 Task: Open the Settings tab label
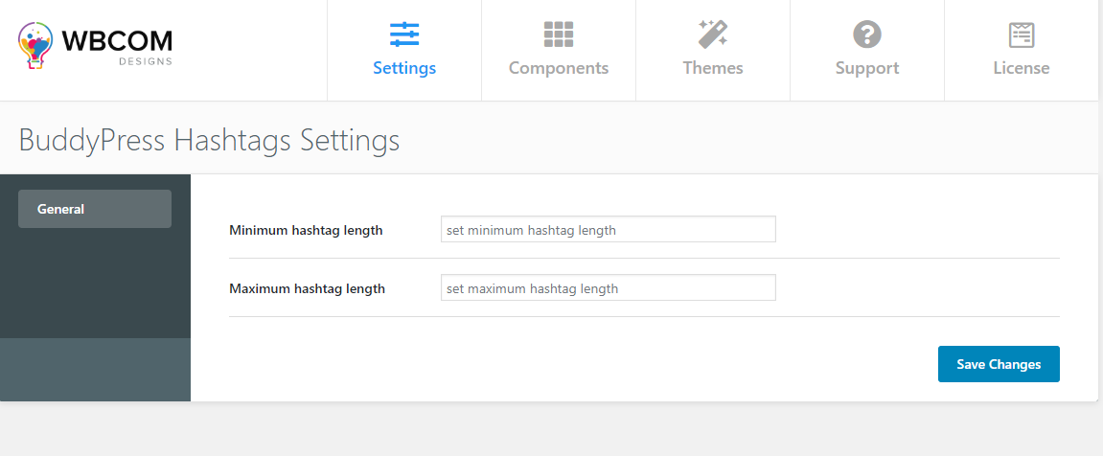404,68
